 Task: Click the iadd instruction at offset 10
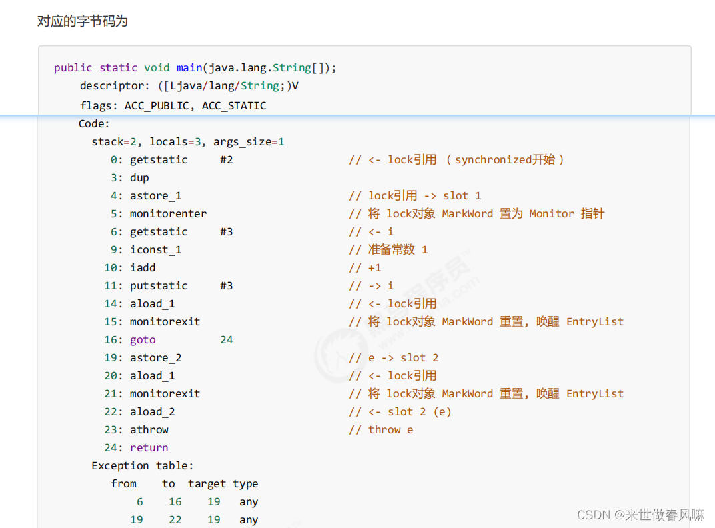tap(143, 268)
